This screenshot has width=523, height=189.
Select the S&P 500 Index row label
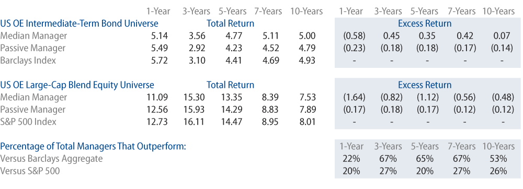tap(28, 122)
